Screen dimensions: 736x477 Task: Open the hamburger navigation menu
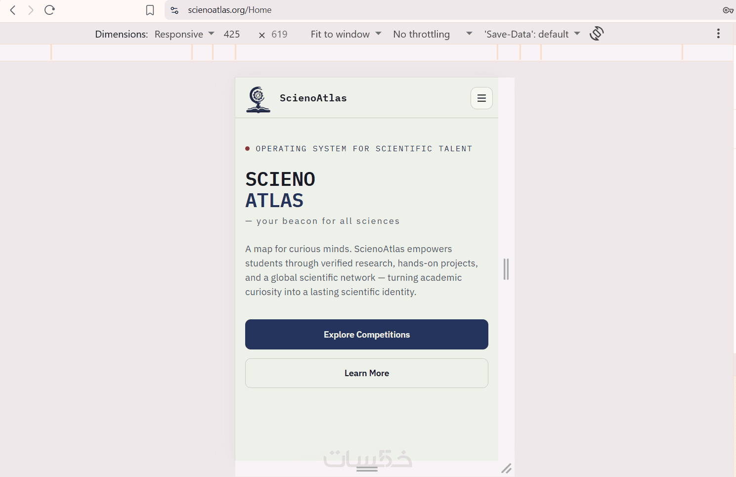pyautogui.click(x=481, y=98)
